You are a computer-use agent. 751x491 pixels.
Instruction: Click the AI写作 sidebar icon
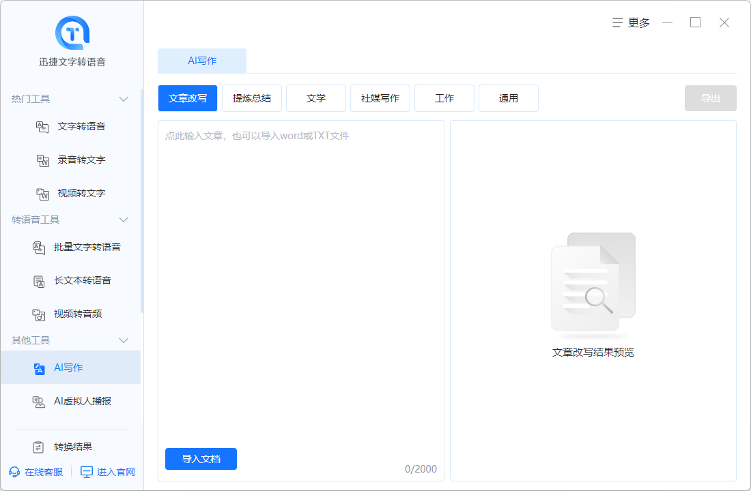pos(39,368)
